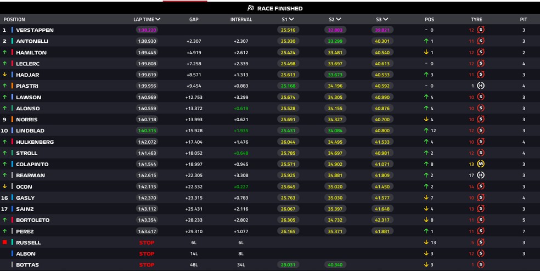Click the RACE FINISHED status text
This screenshot has height=271, width=540.
[x=280, y=8]
